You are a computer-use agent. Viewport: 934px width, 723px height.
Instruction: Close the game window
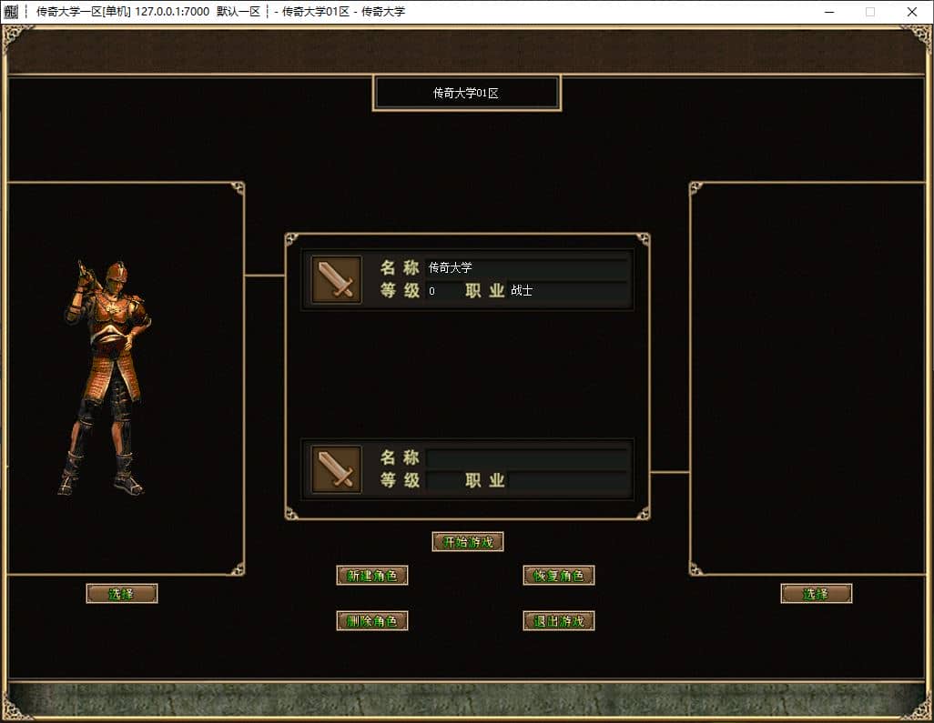tap(912, 11)
